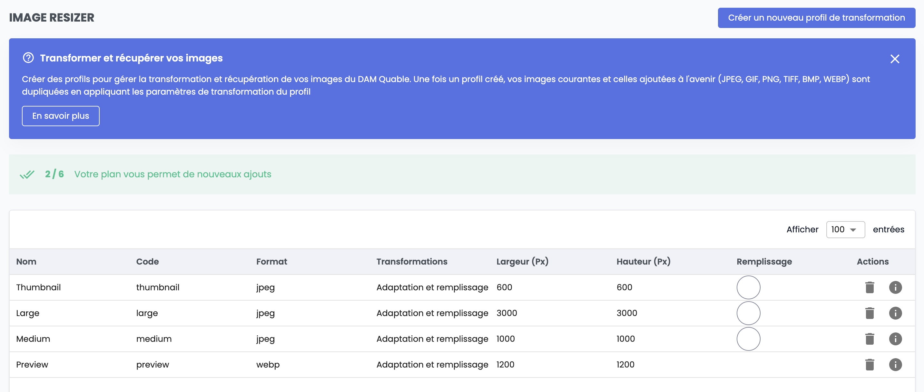The image size is (924, 392).
Task: Delete the Large profile with trash icon
Action: [870, 313]
